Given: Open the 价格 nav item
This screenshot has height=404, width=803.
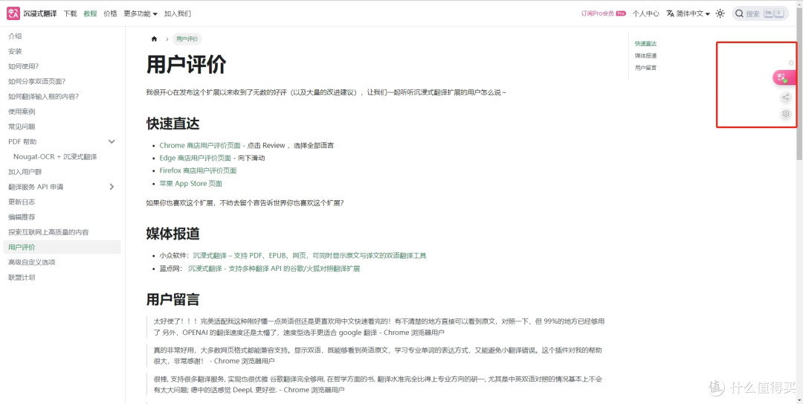Looking at the screenshot, I should pyautogui.click(x=110, y=14).
